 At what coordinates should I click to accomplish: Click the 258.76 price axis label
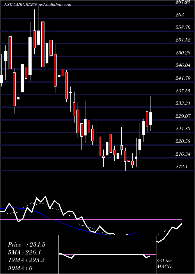(183, 27)
